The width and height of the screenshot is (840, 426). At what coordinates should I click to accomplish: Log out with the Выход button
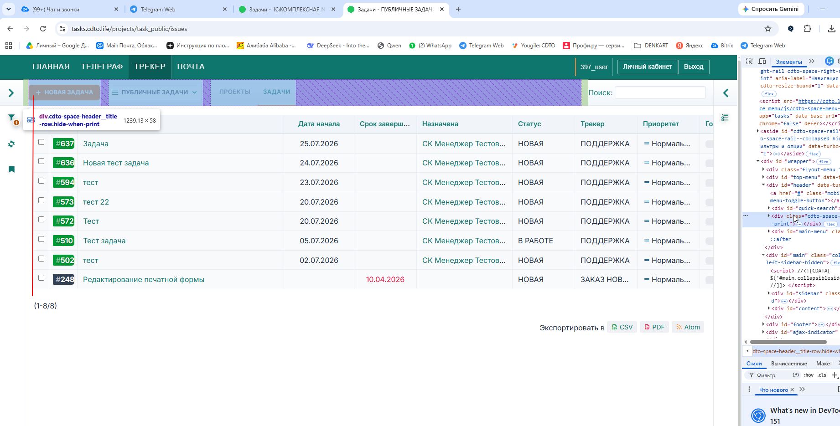tap(694, 67)
